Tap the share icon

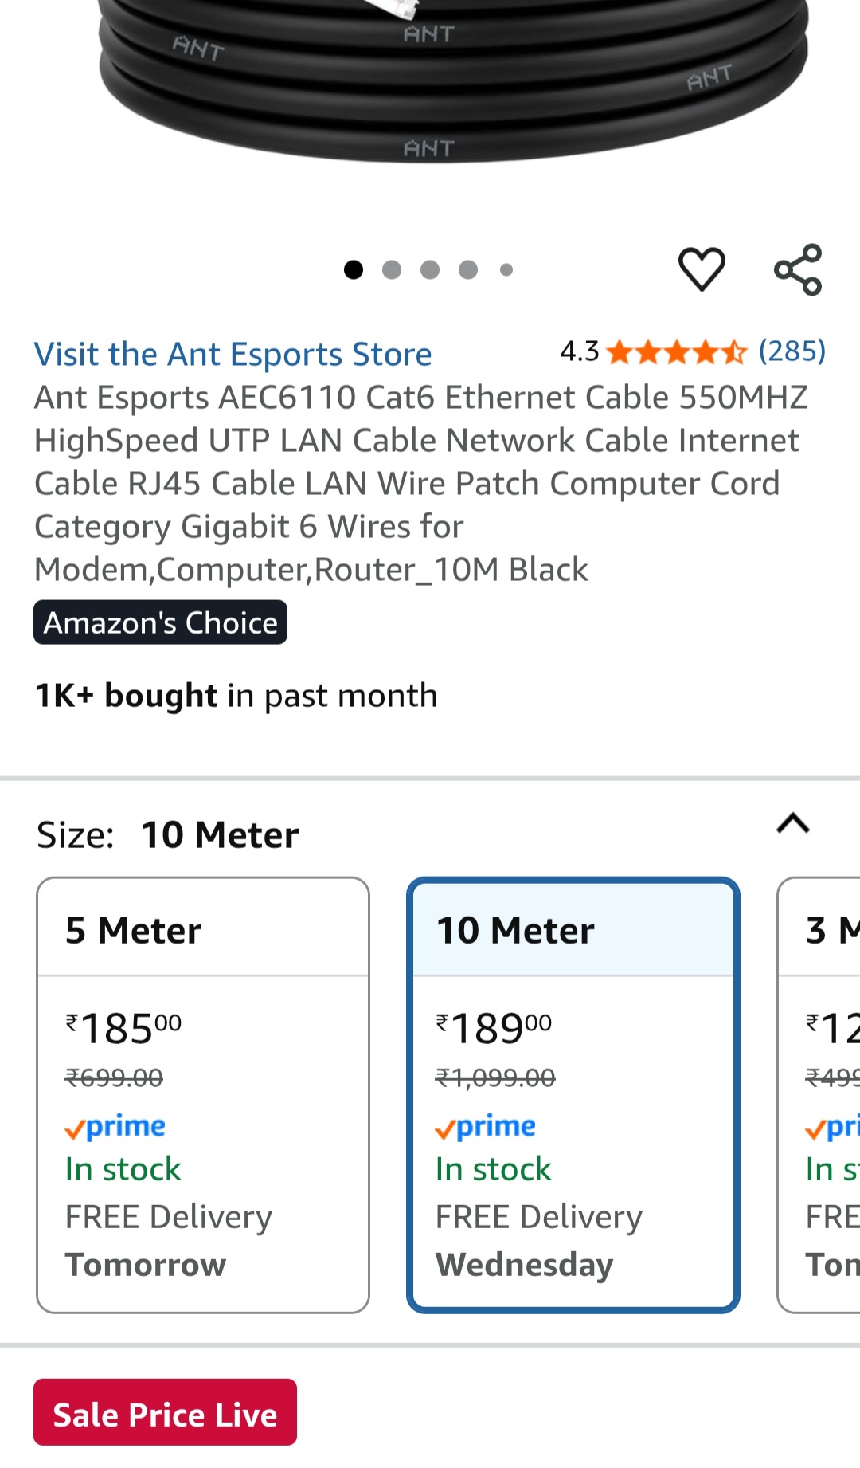point(798,269)
